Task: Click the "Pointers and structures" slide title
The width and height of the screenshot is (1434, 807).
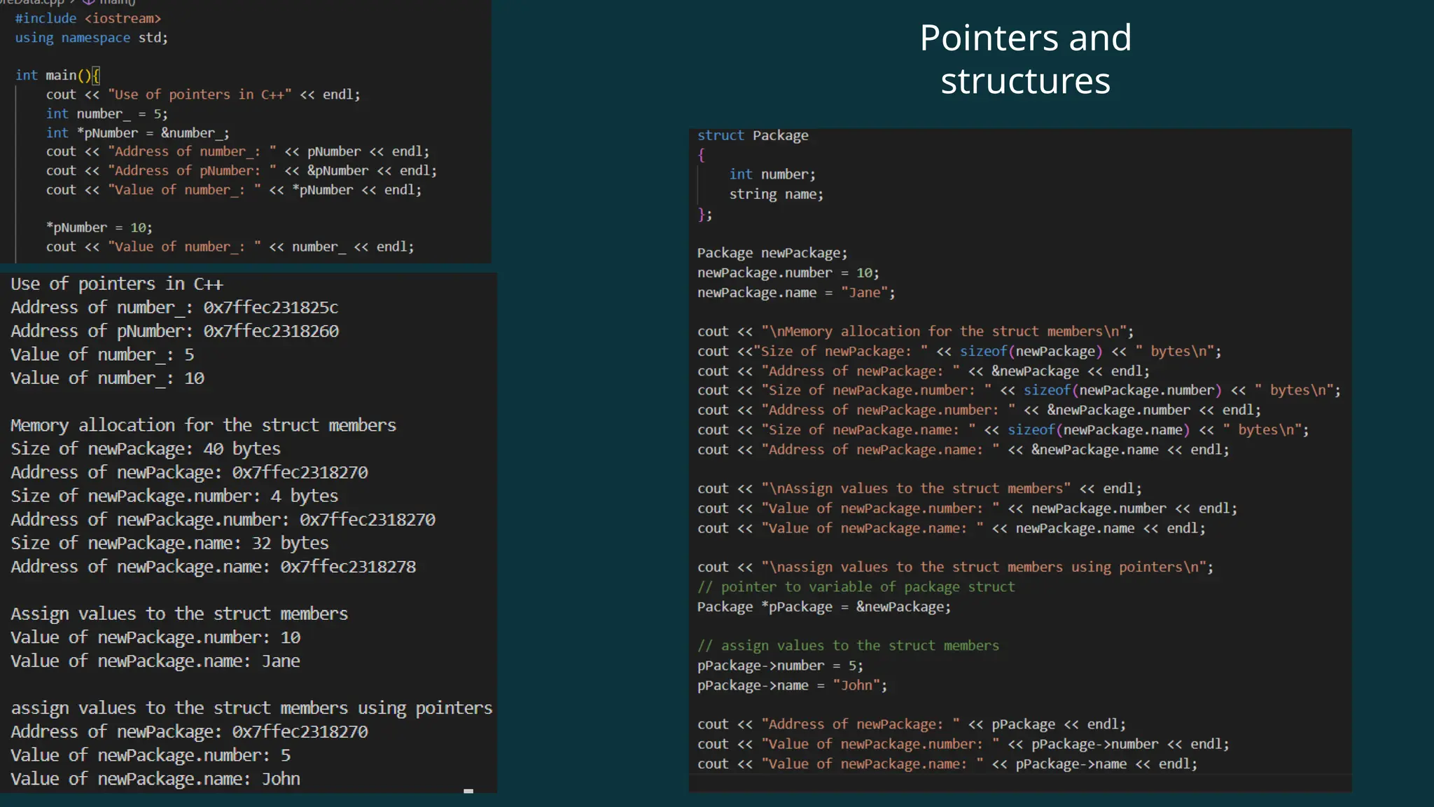Action: click(1025, 59)
